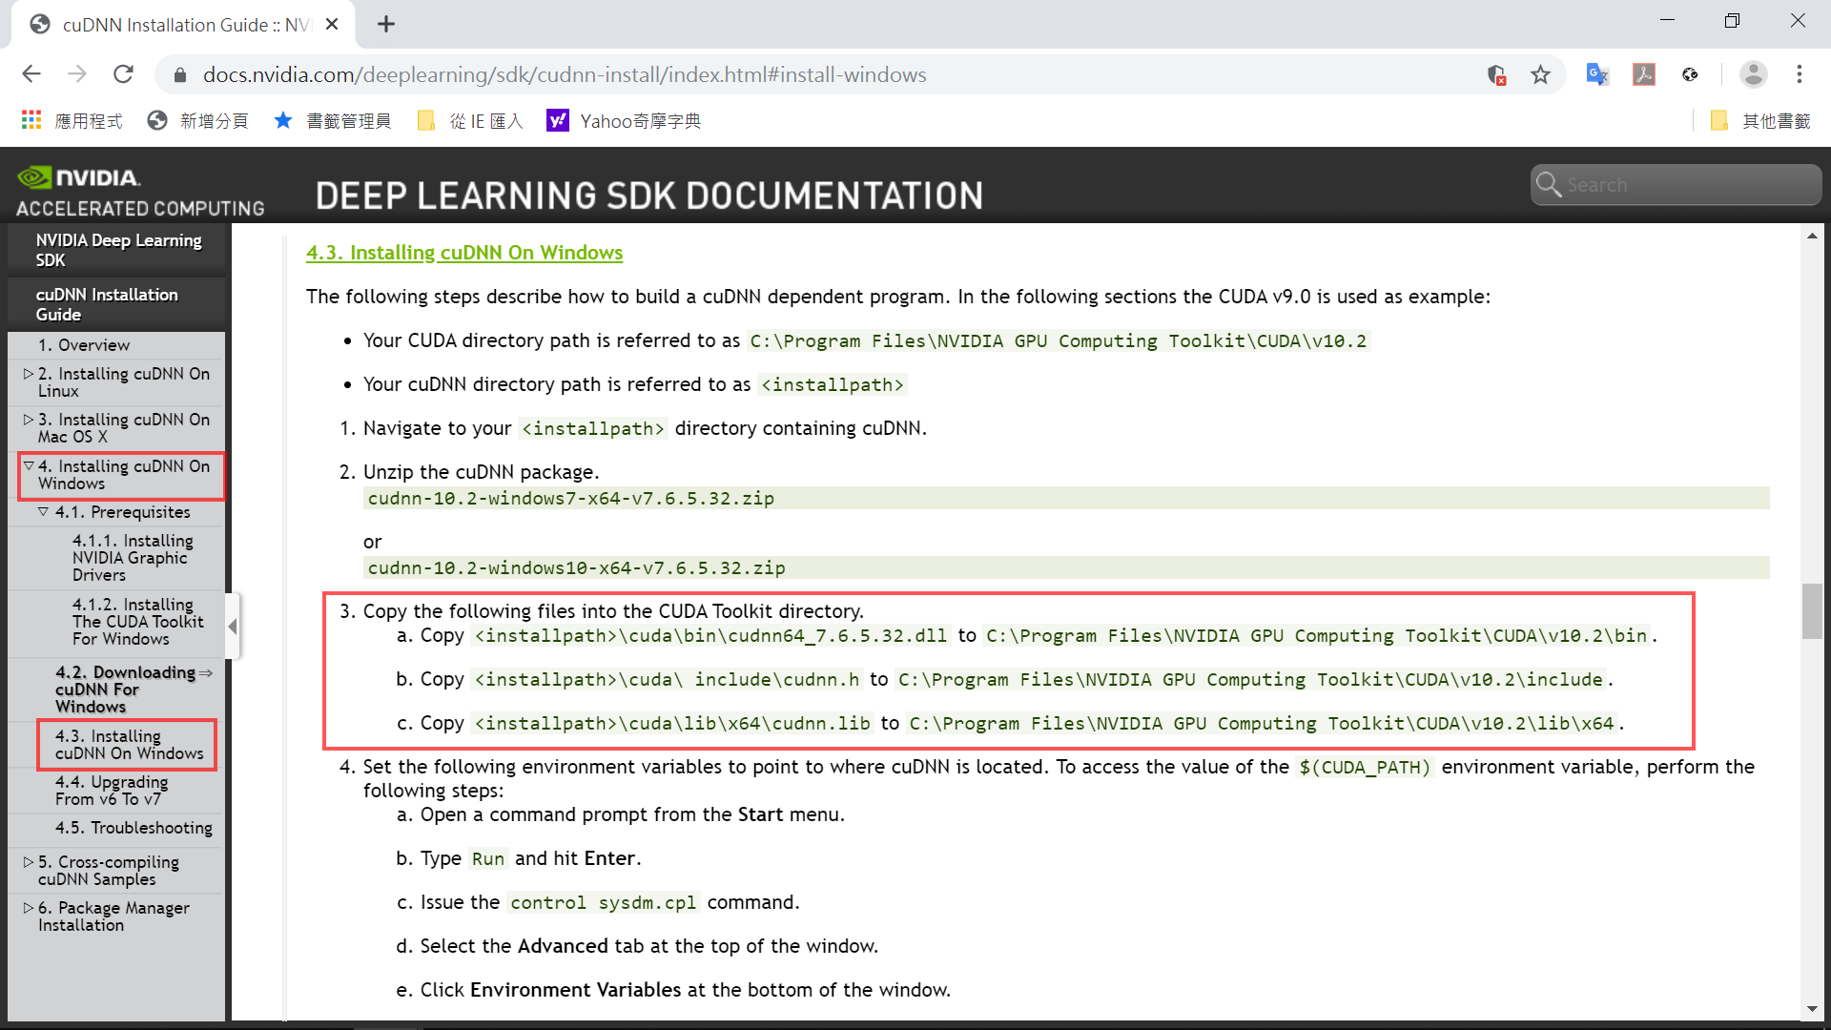Image resolution: width=1831 pixels, height=1030 pixels.
Task: Open 4.2. Downloading cuDNN For Windows
Action: (x=126, y=690)
